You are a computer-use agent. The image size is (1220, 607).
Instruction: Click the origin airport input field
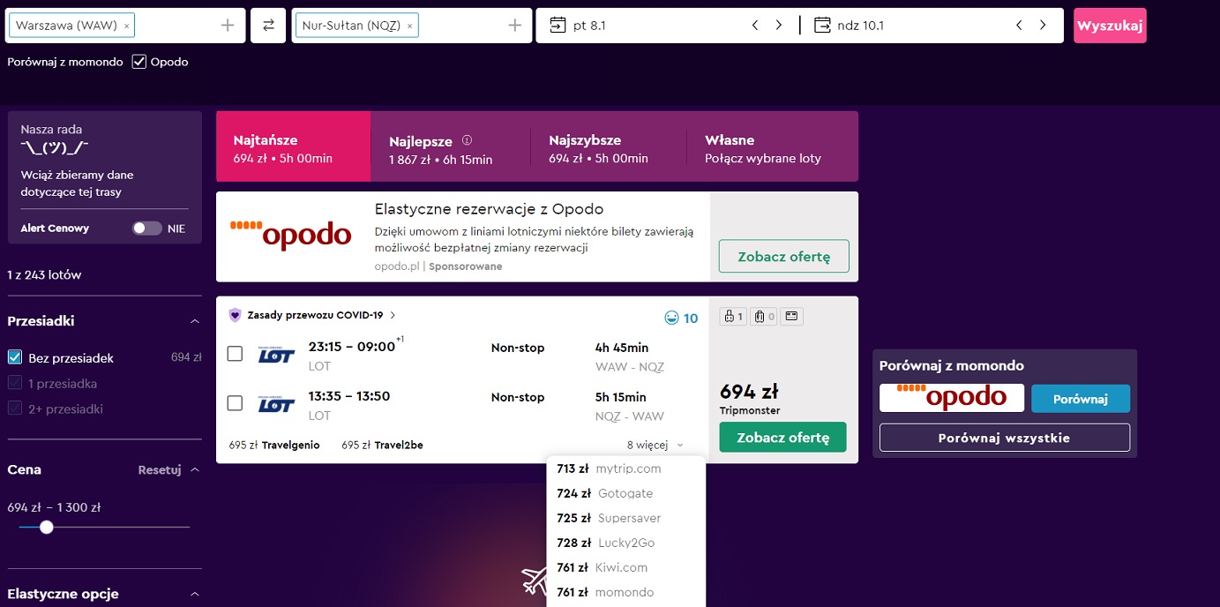tap(125, 26)
